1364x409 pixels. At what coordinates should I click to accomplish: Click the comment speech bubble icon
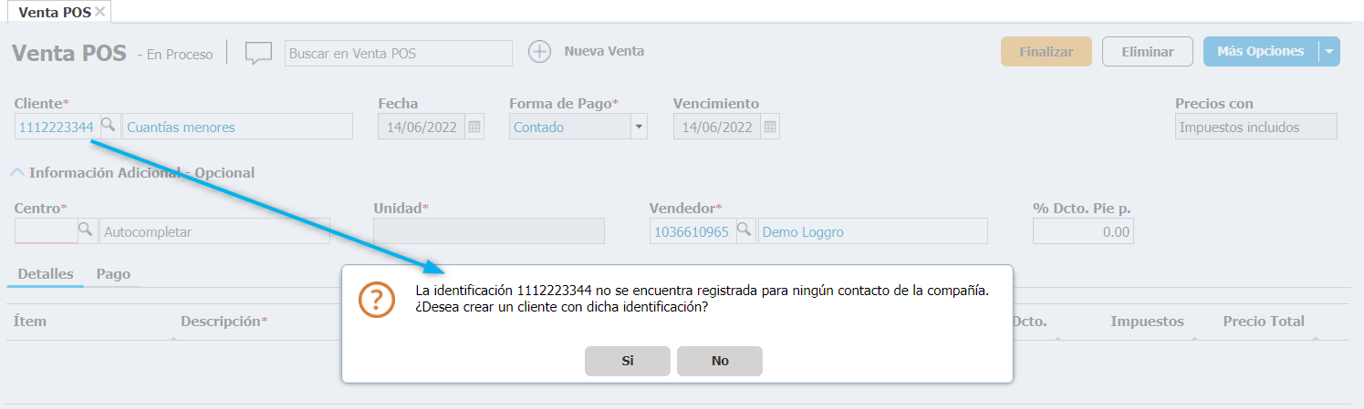pos(258,53)
